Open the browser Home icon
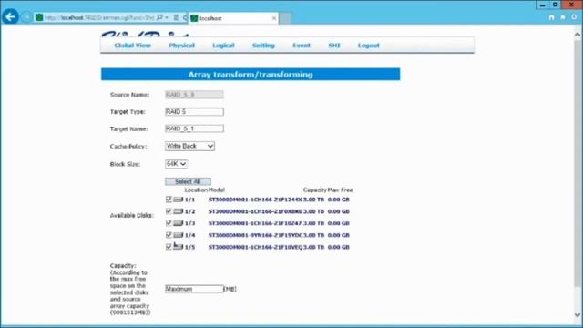The height and width of the screenshot is (328, 583). coord(551,17)
